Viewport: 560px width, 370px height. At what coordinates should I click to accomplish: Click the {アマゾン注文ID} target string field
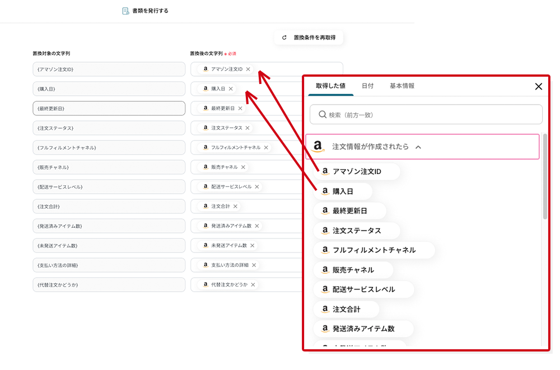[109, 69]
